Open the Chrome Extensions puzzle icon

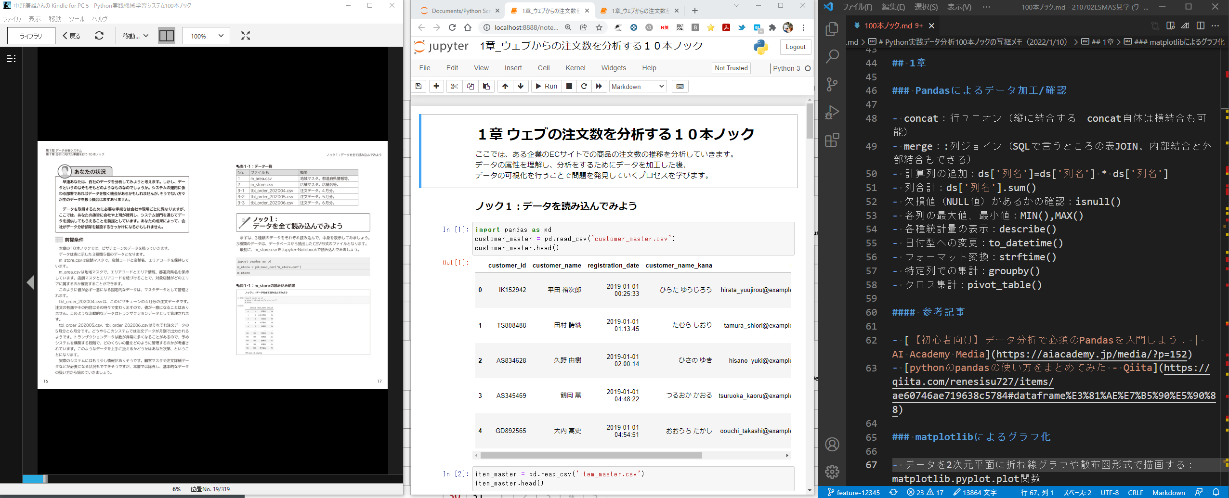coord(772,27)
